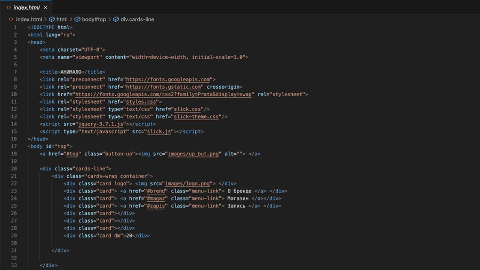Open the images/logo.png path link
This screenshot has height=270, width=480.
point(187,184)
